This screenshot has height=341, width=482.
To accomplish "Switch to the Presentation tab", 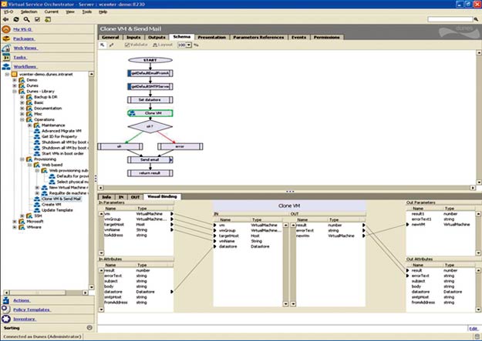I will pyautogui.click(x=211, y=36).
